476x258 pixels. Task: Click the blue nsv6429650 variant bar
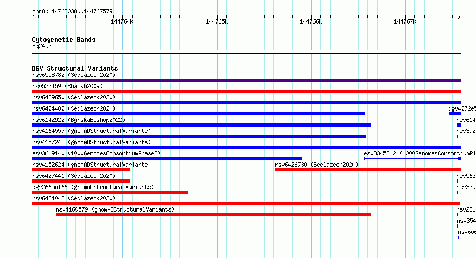click(246, 103)
